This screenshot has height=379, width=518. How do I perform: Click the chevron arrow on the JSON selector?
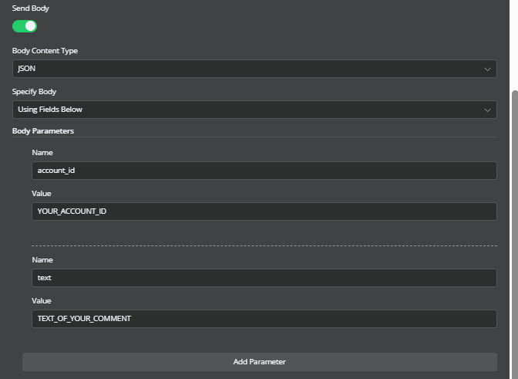point(487,69)
